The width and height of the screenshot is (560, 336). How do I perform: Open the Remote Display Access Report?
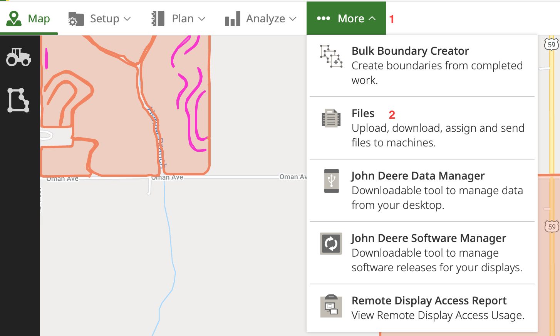click(429, 301)
